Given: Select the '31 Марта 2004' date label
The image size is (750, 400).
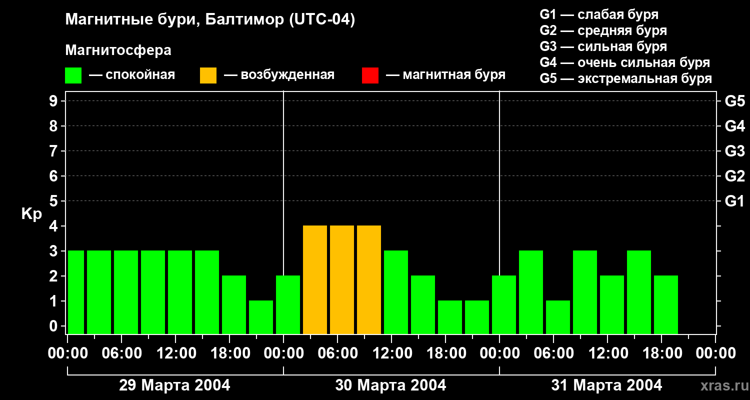Looking at the screenshot, I should pyautogui.click(x=606, y=385).
